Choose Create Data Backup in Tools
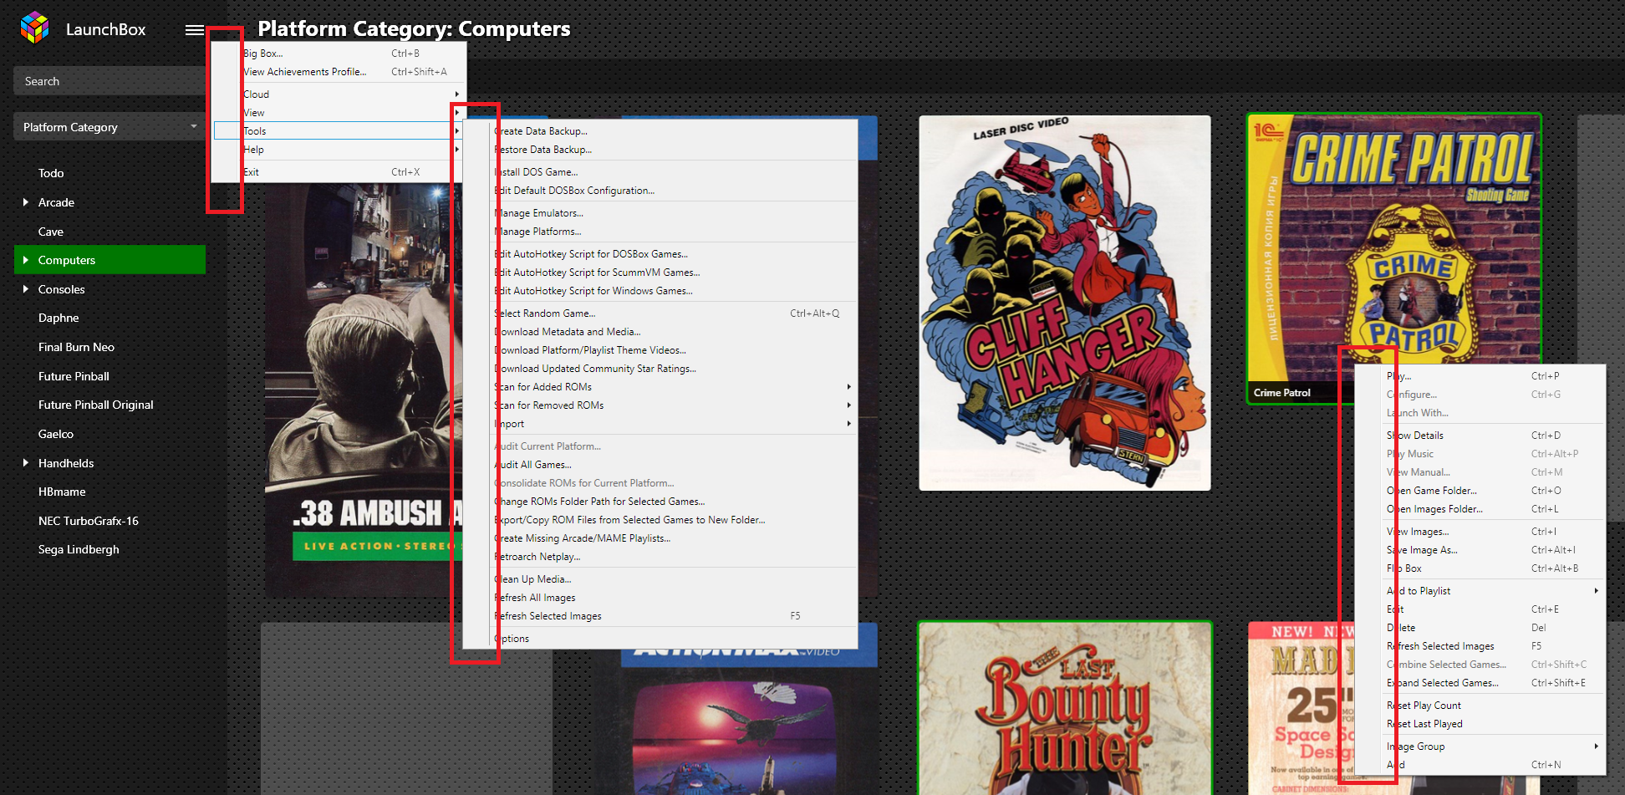 [x=660, y=131]
